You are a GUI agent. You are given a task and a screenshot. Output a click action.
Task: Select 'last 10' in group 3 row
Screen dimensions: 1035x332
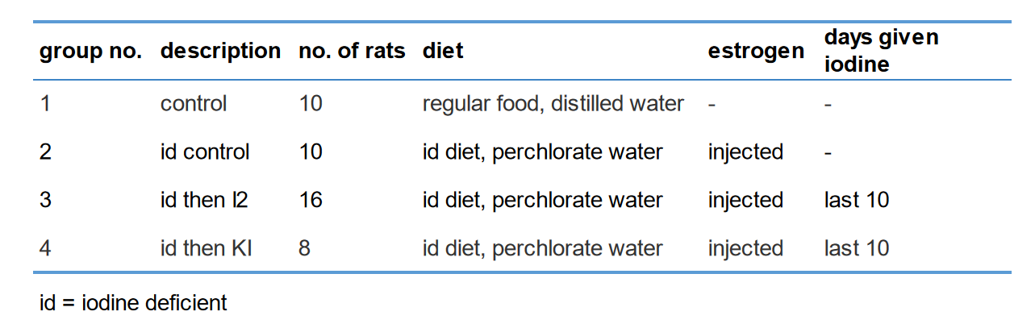coord(857,200)
